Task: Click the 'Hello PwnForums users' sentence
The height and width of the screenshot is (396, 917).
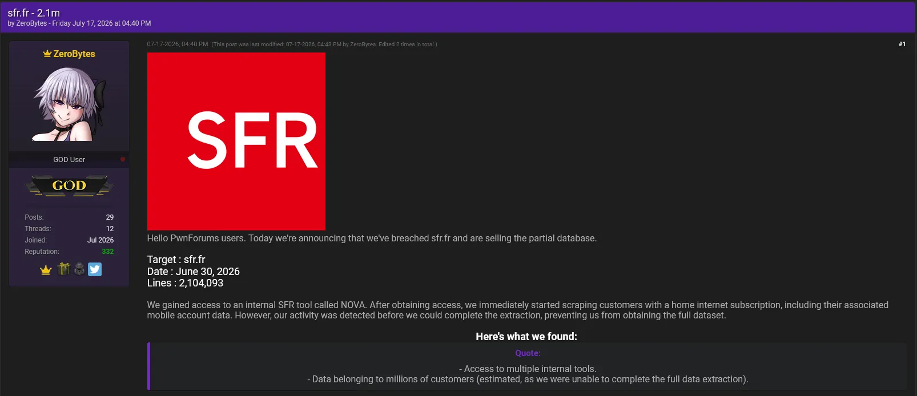Action: [372, 239]
